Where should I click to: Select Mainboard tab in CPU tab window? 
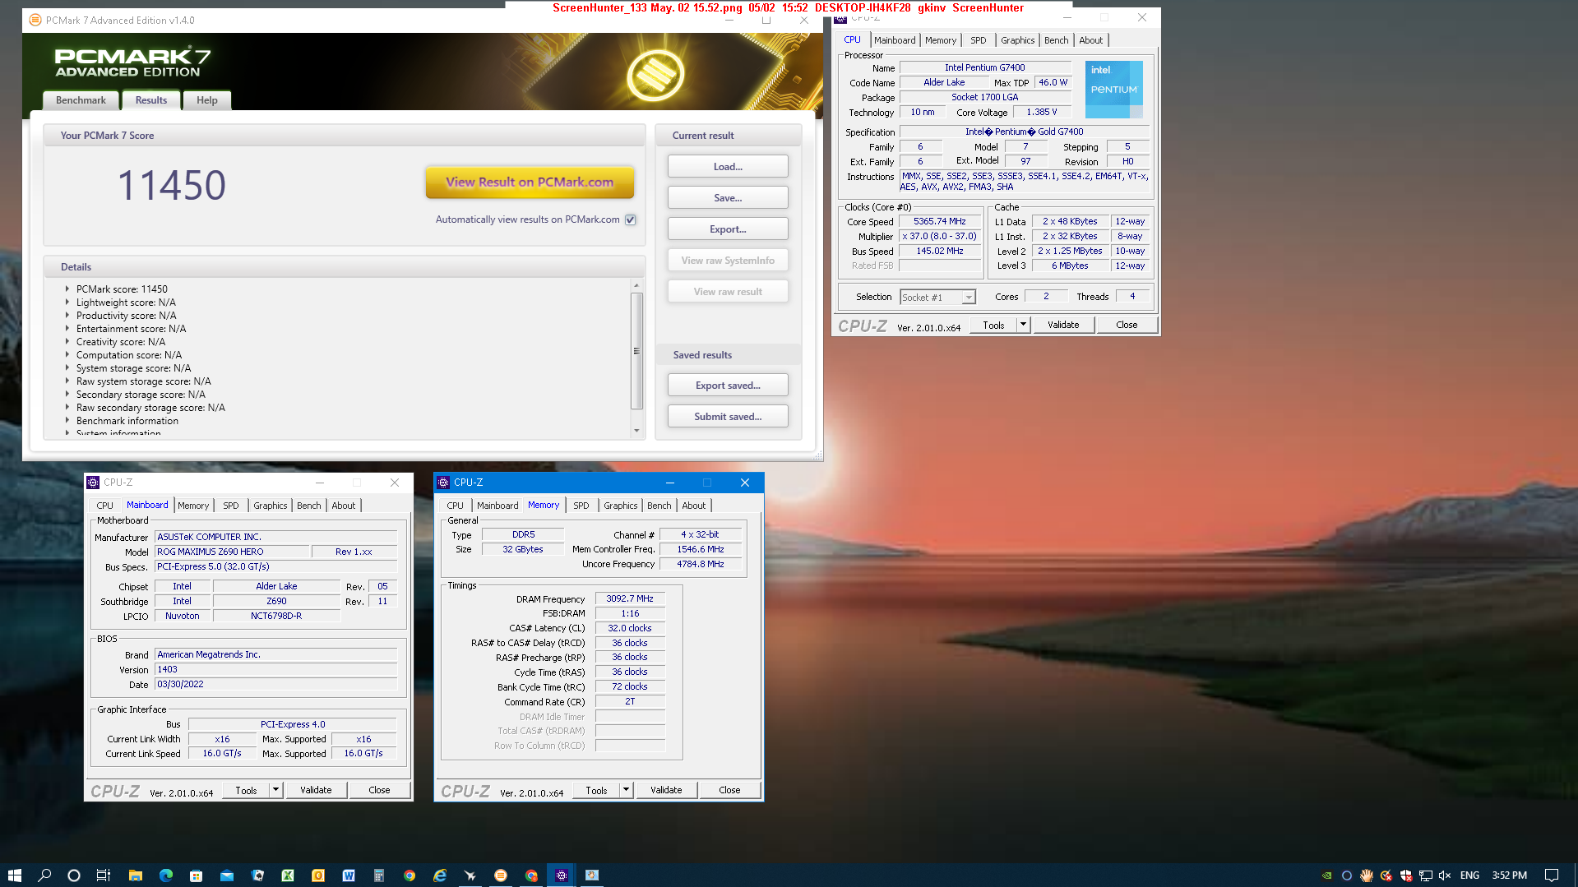tap(895, 40)
